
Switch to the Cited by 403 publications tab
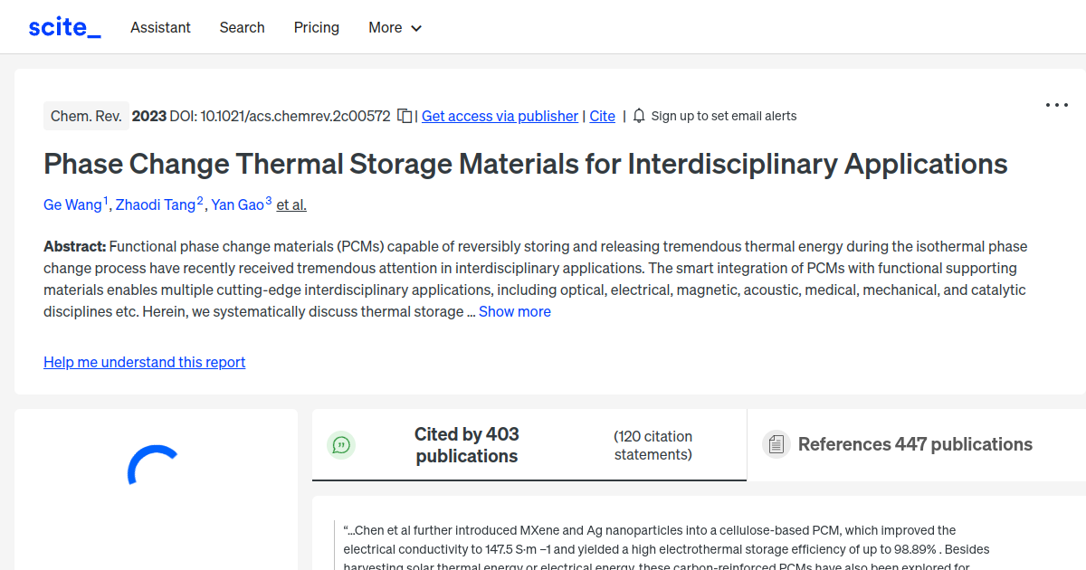coord(467,444)
